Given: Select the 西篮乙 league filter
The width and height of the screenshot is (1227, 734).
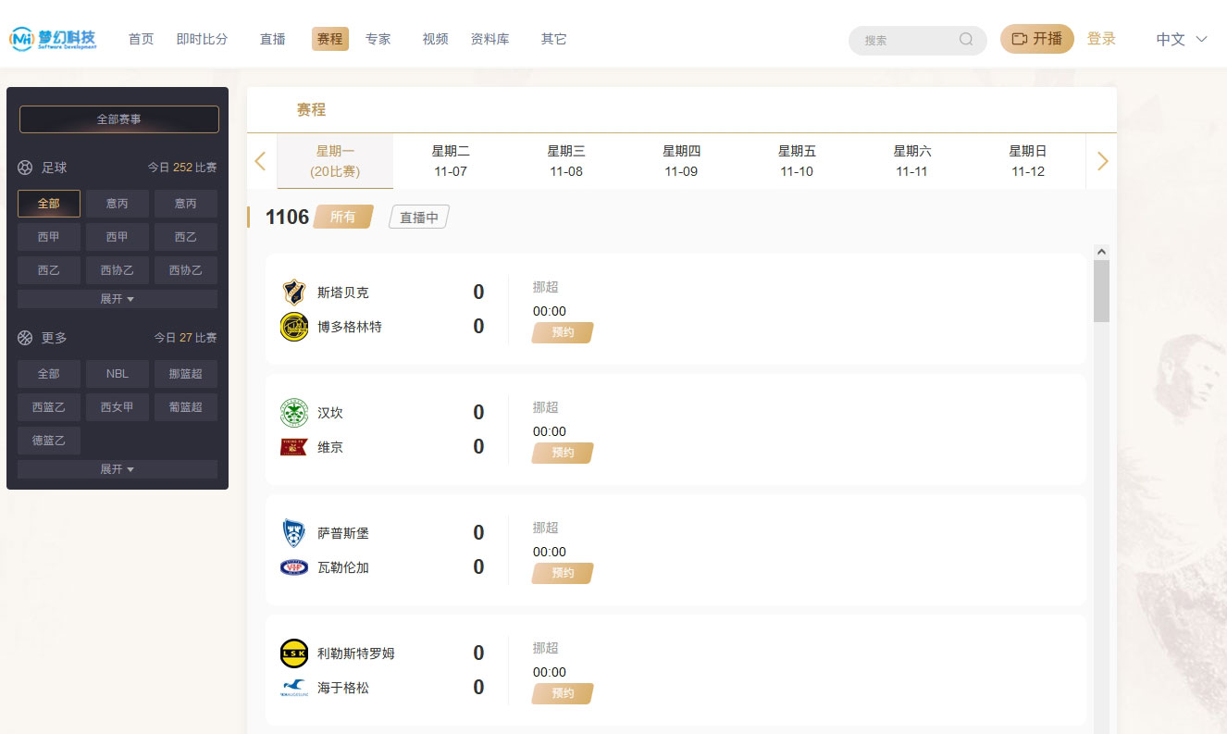Looking at the screenshot, I should (x=49, y=407).
